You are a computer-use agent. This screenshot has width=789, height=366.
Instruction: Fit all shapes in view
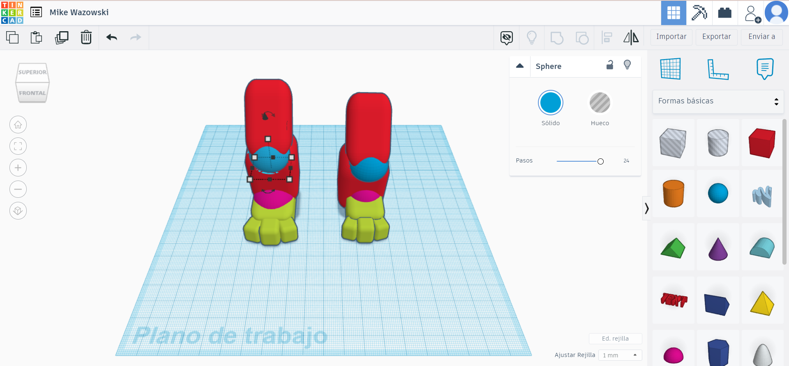18,146
